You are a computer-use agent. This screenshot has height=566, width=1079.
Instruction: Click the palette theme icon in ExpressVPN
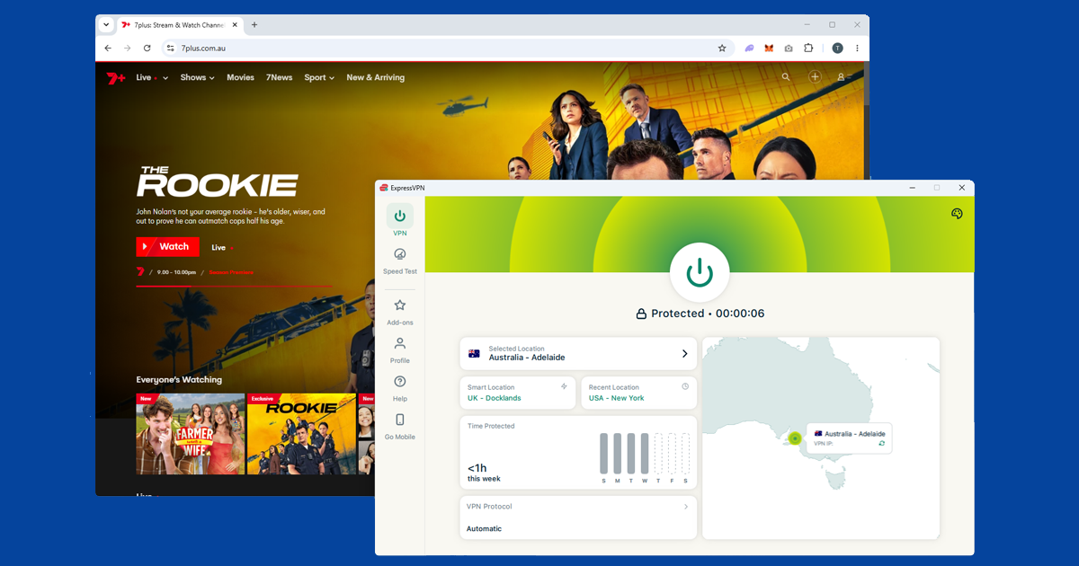(957, 213)
